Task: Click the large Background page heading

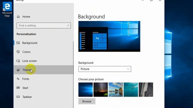Action: pos(91,16)
